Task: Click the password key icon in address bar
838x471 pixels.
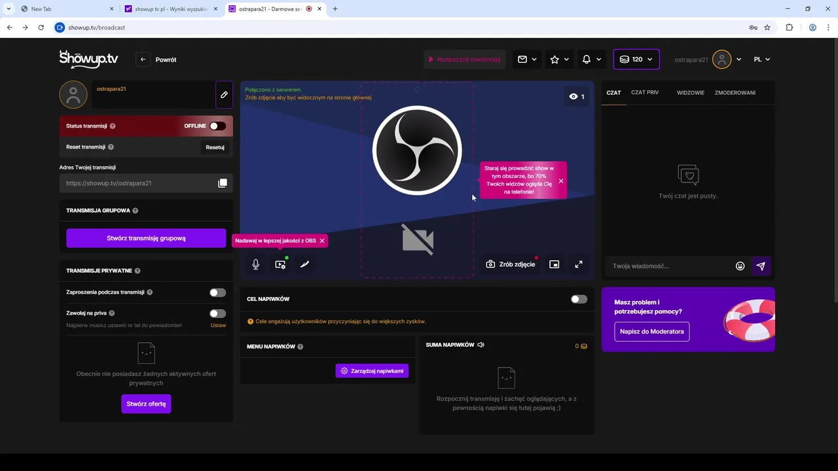Action: 753,27
